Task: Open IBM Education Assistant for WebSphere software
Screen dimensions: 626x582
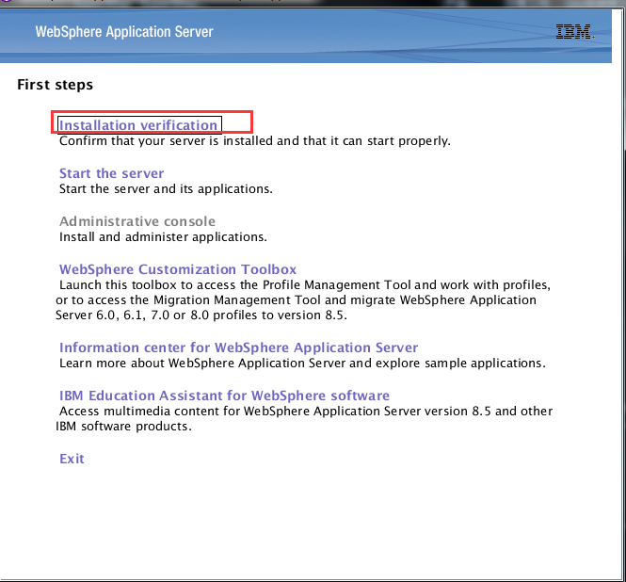Action: [224, 396]
